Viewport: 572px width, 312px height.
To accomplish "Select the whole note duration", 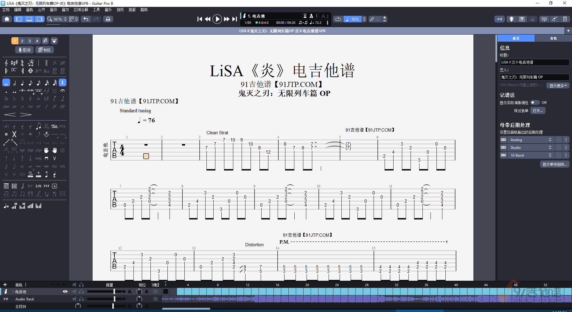I will coord(6,82).
